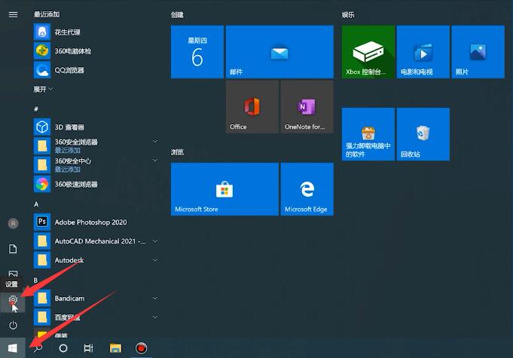Expand the AutoCAD Mechanical 2021 folder
Viewport: 513px width, 358px height.
(x=96, y=241)
